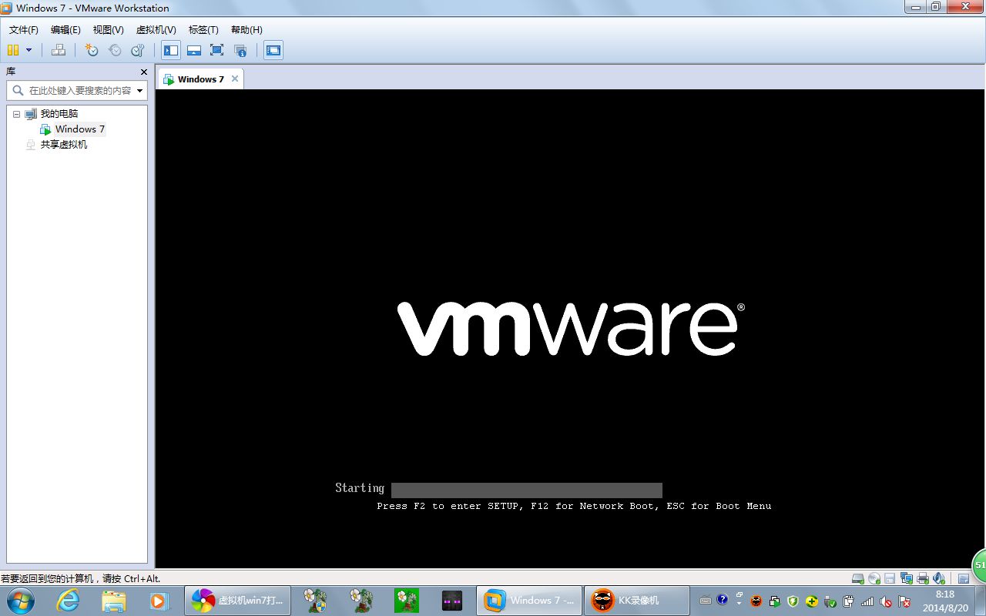986x616 pixels.
Task: Select Windows 7 VM in the library tree
Action: pos(80,129)
